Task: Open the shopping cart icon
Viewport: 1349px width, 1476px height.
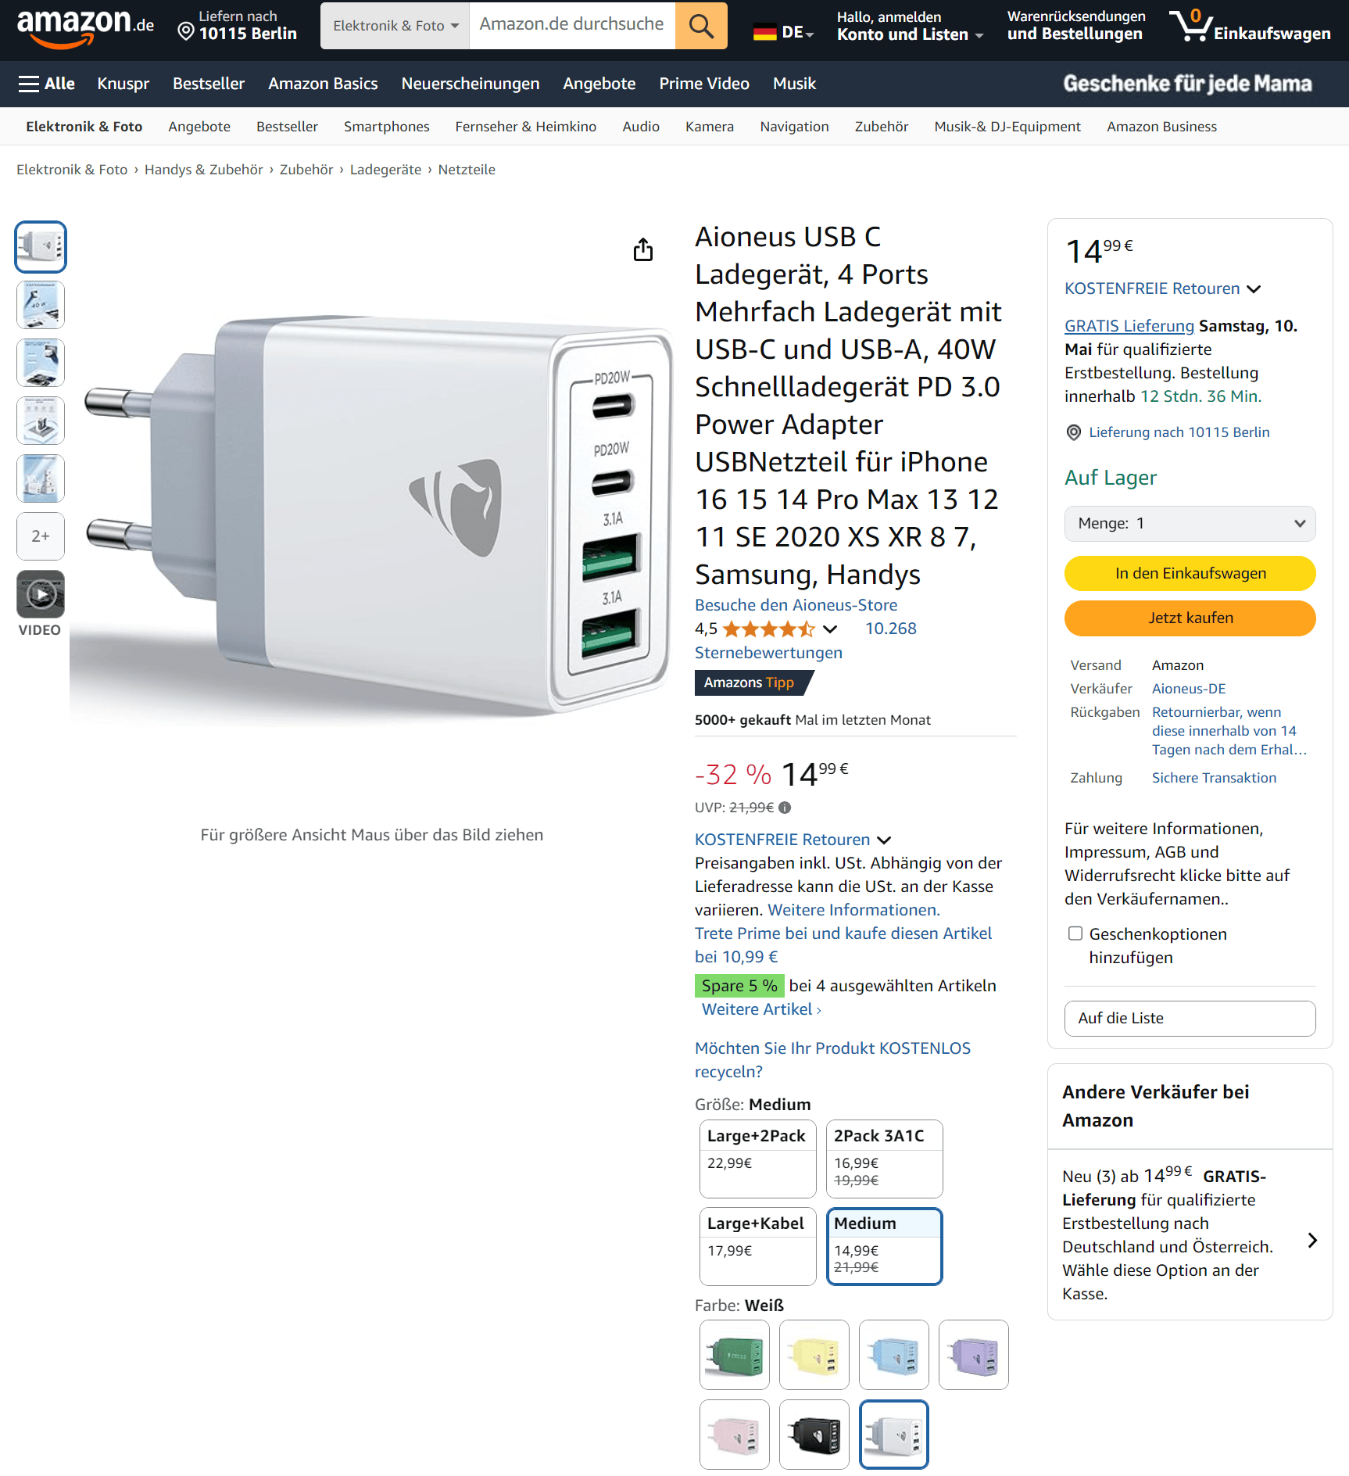Action: [x=1248, y=26]
